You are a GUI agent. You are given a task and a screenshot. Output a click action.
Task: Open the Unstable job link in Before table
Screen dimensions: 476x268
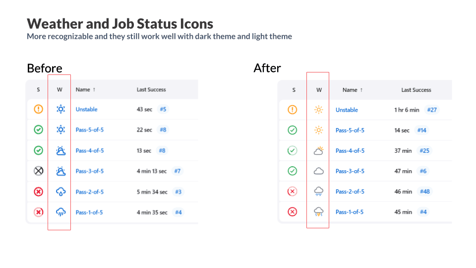(86, 109)
